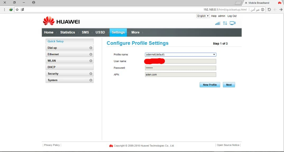
Task: Check the signal strength icon
Action: click(218, 23)
